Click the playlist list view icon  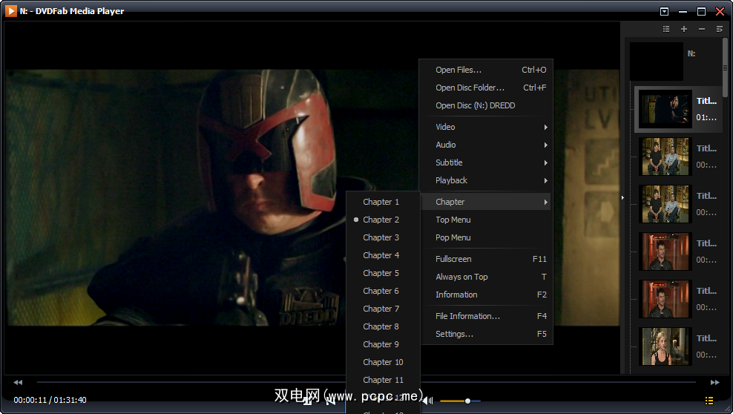click(x=665, y=29)
